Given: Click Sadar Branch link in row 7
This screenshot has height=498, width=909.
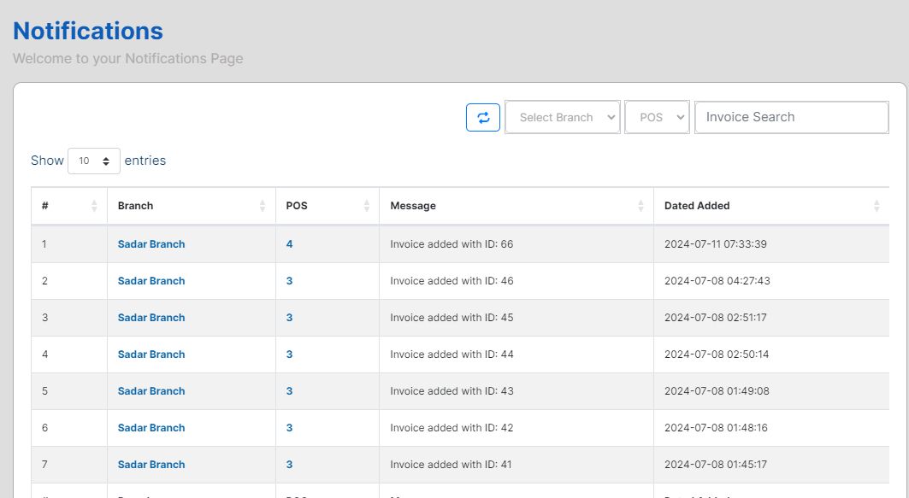Looking at the screenshot, I should point(151,465).
